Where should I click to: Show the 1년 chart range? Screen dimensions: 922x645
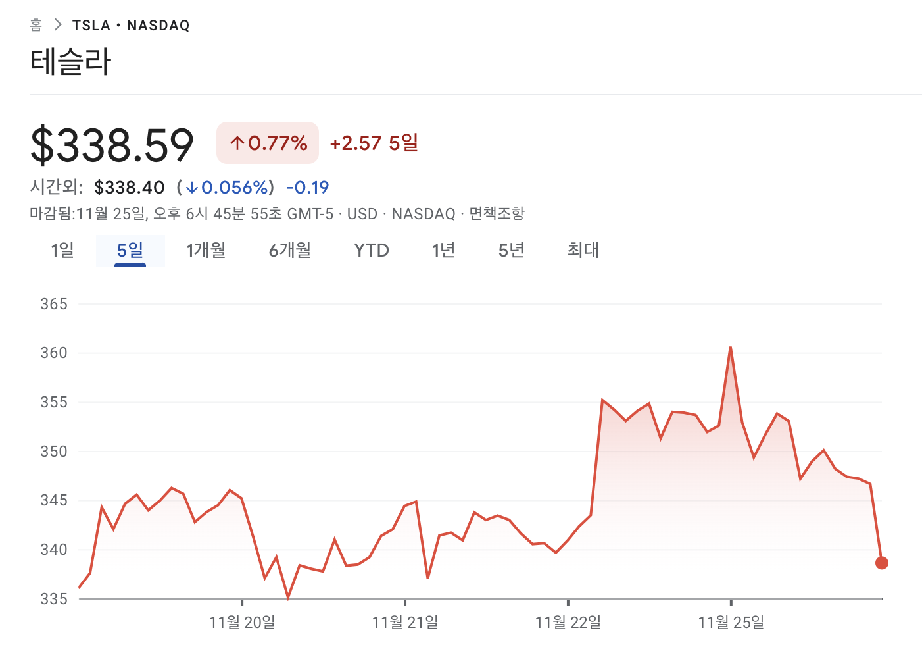[443, 251]
